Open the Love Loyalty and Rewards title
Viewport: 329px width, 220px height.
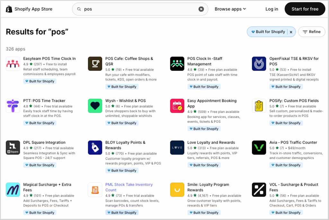coord(211,142)
